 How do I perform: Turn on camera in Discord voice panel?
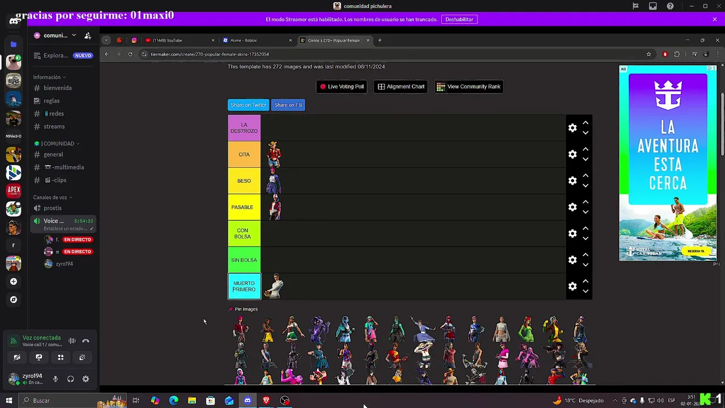point(17,357)
